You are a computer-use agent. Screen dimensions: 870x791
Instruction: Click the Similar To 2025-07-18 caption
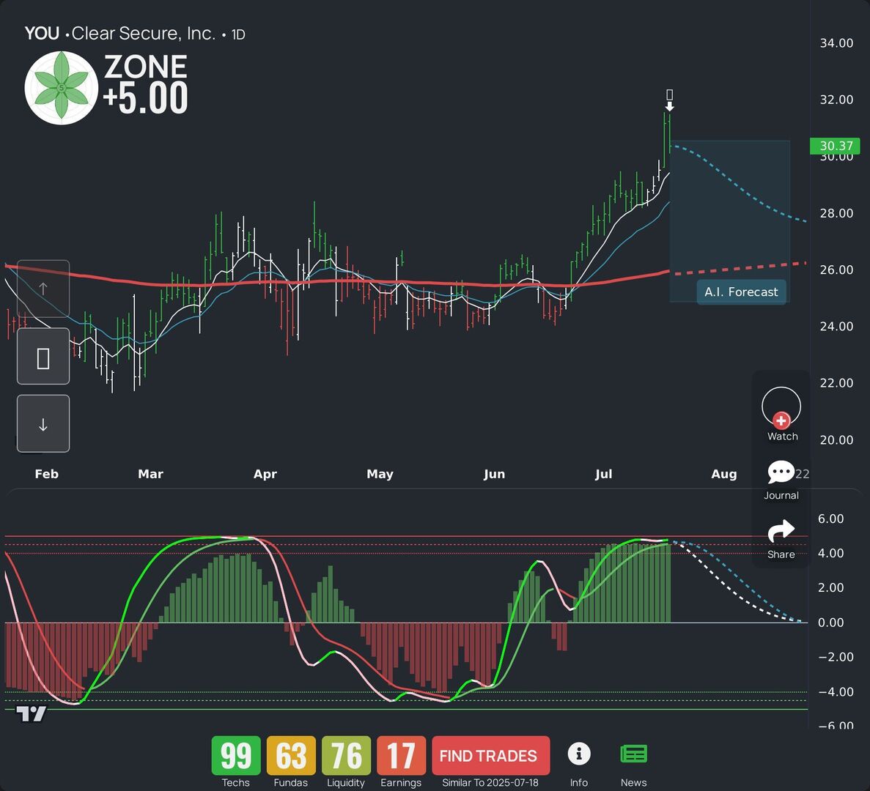(490, 783)
